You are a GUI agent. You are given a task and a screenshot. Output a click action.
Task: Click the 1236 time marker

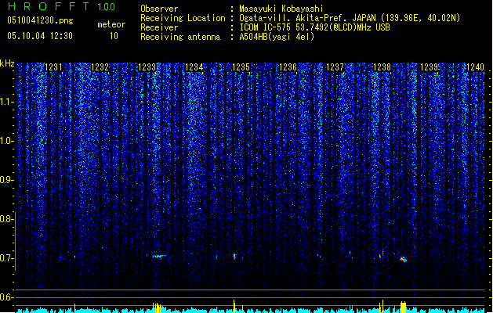tap(288, 67)
